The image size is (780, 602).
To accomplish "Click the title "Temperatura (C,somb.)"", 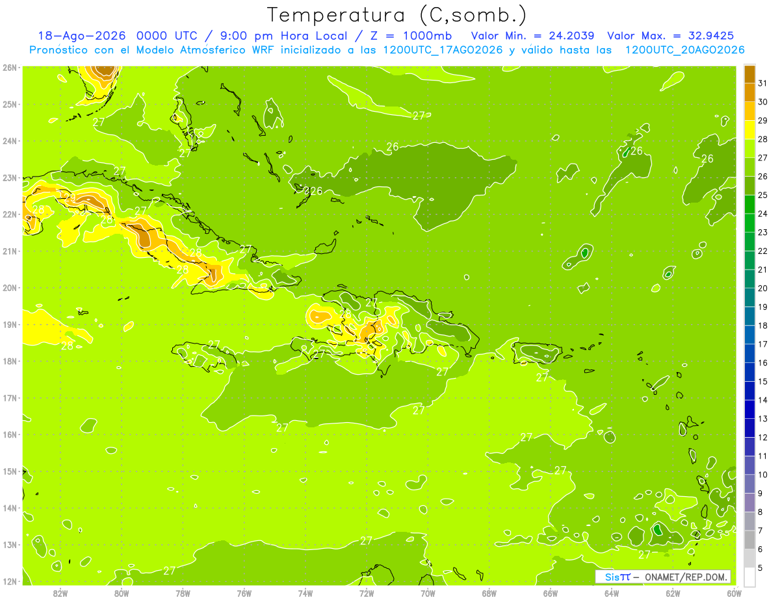I will click(x=396, y=15).
